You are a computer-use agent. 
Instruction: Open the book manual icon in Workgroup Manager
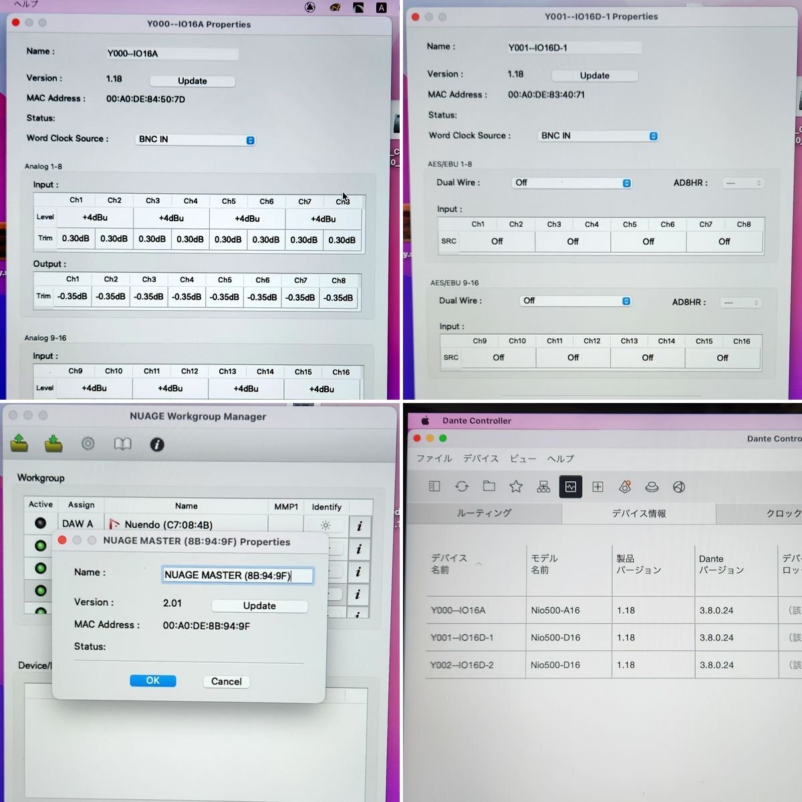click(x=123, y=444)
